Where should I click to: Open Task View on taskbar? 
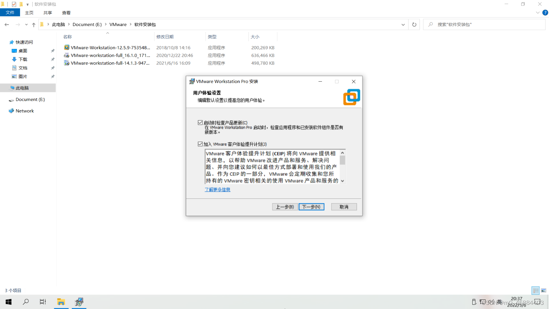click(43, 302)
